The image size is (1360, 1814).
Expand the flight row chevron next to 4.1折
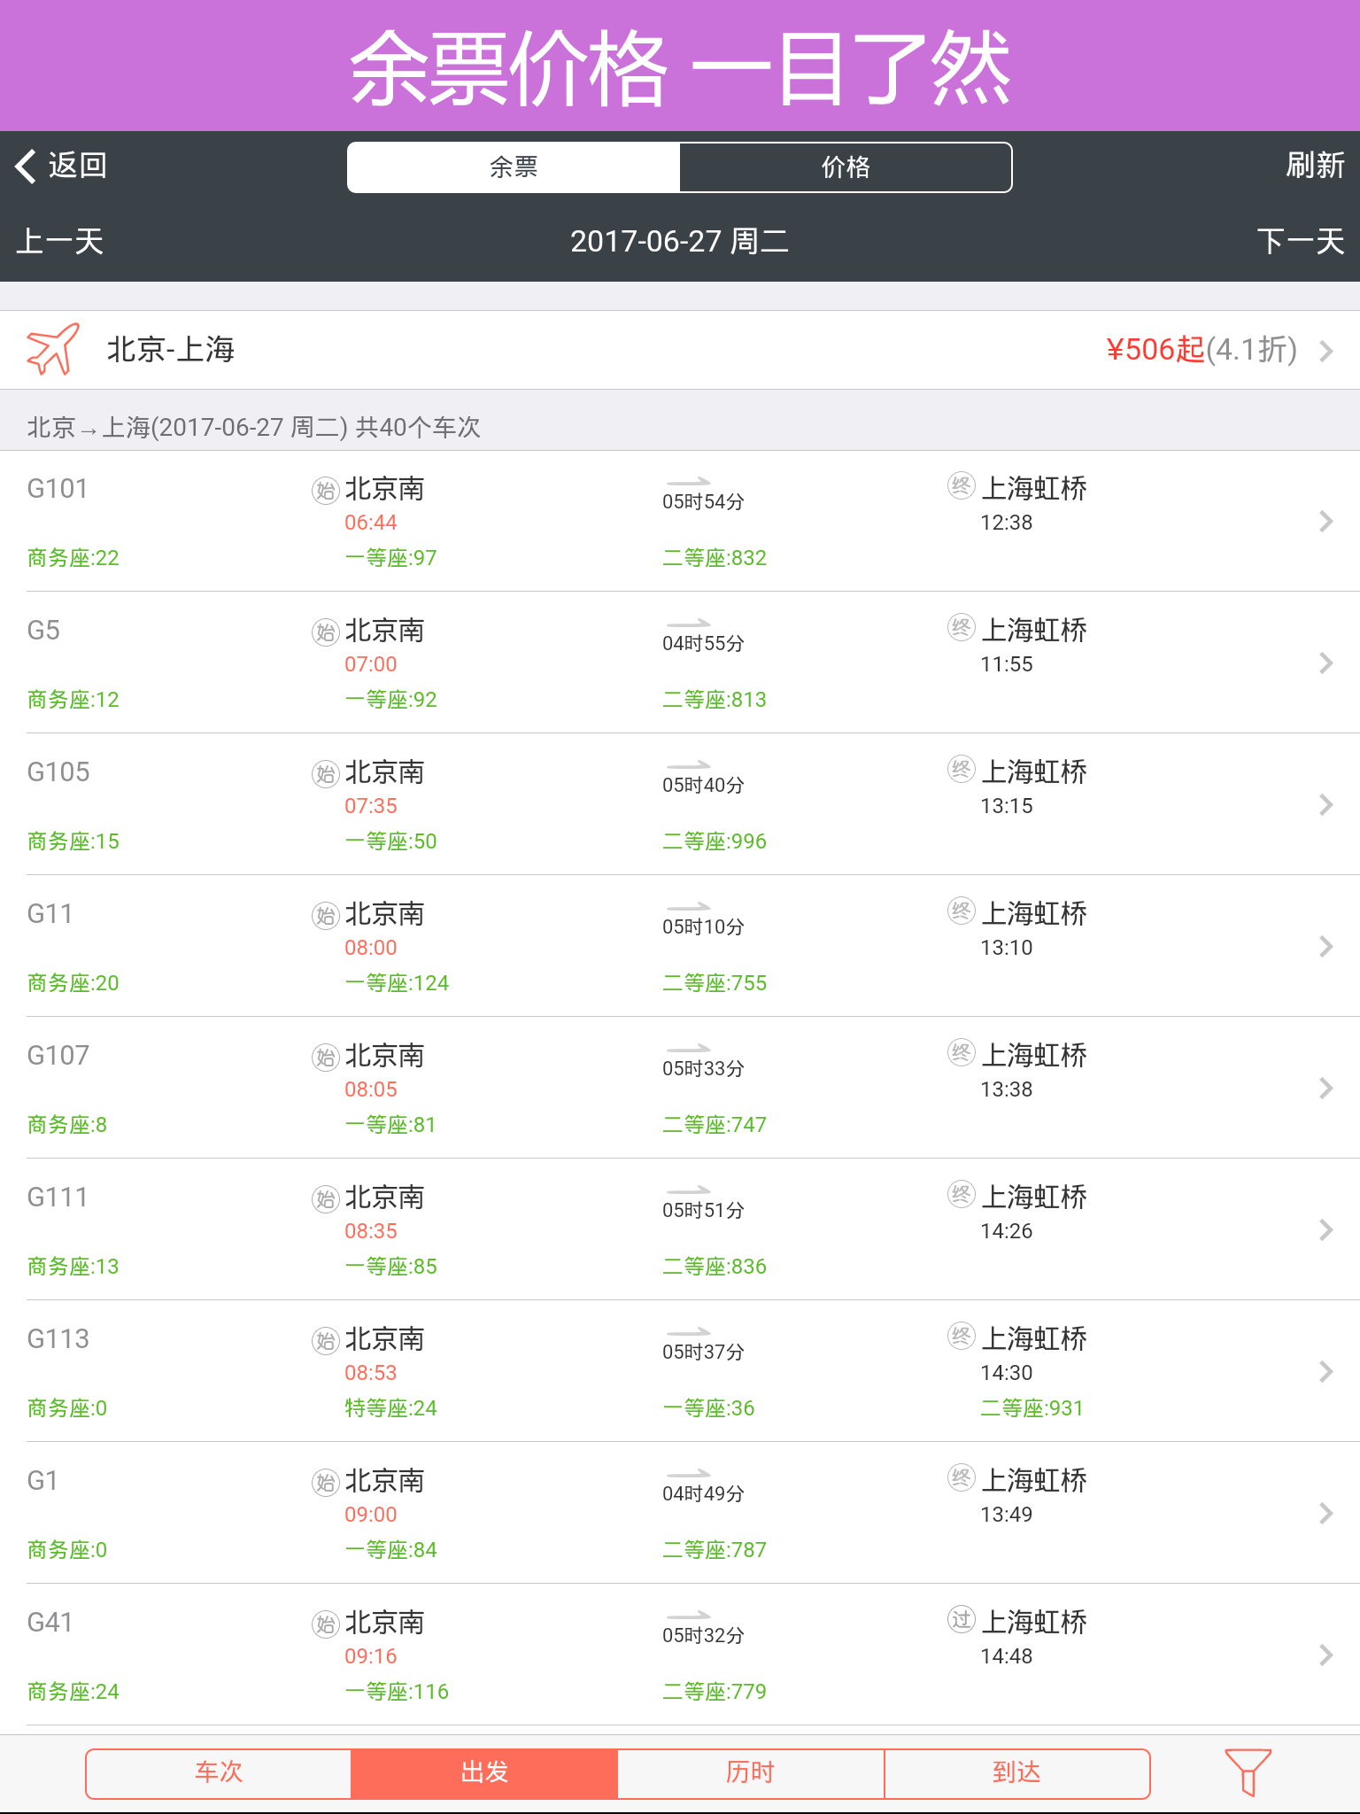coord(1325,351)
